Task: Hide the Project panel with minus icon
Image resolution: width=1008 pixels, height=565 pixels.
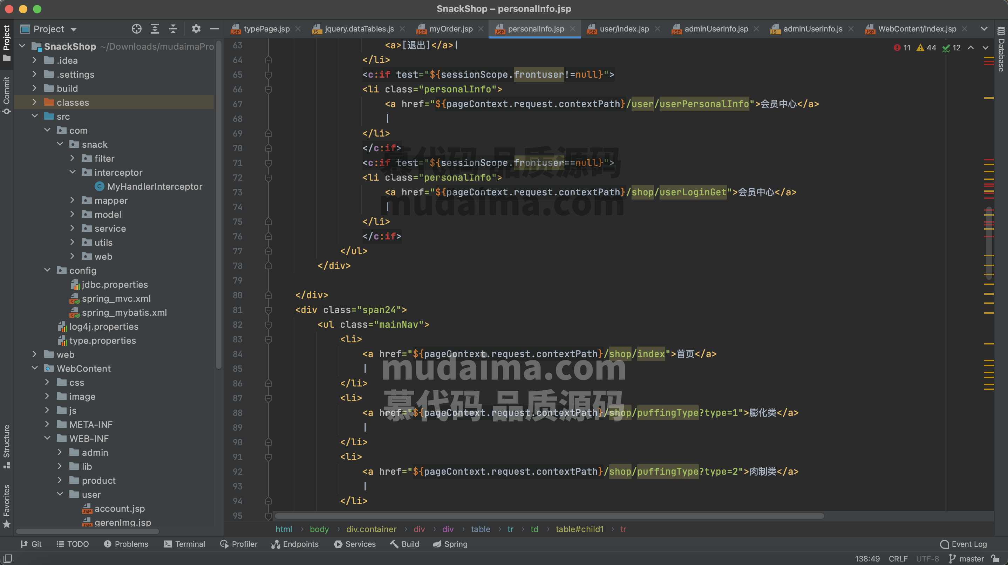Action: (x=214, y=29)
